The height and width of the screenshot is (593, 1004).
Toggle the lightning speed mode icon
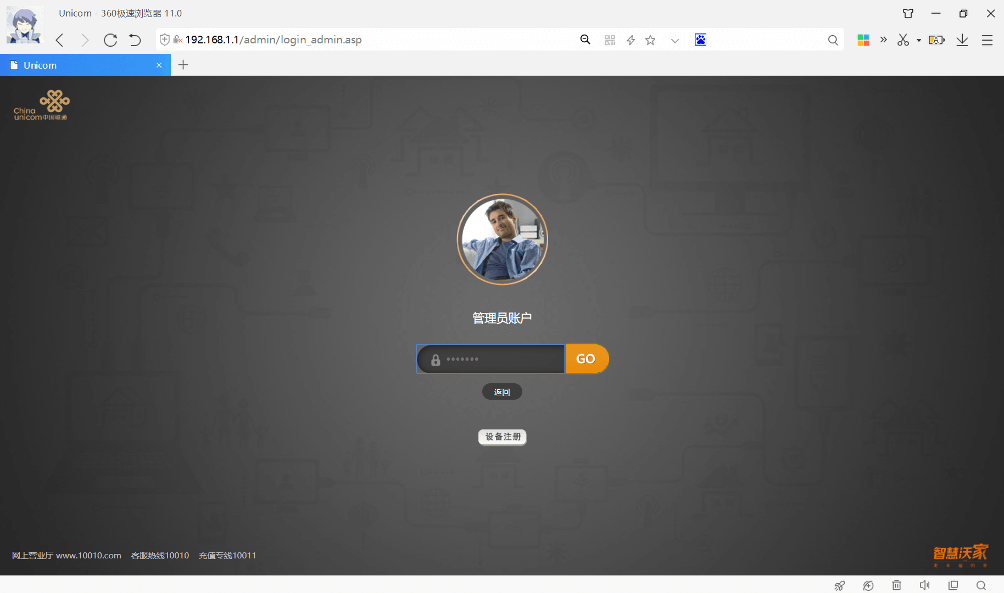click(x=631, y=40)
